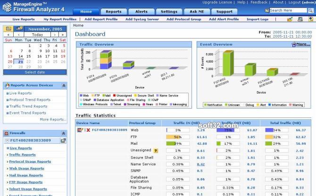Click the 0.42 Name Service traffic value
Image resolution: width=316 pixels, height=196 pixels.
coord(201,164)
